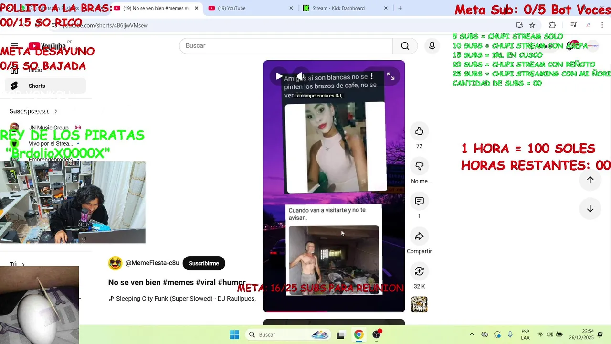Click the Remix icon showing 32 K
This screenshot has width=611, height=344.
click(x=419, y=271)
